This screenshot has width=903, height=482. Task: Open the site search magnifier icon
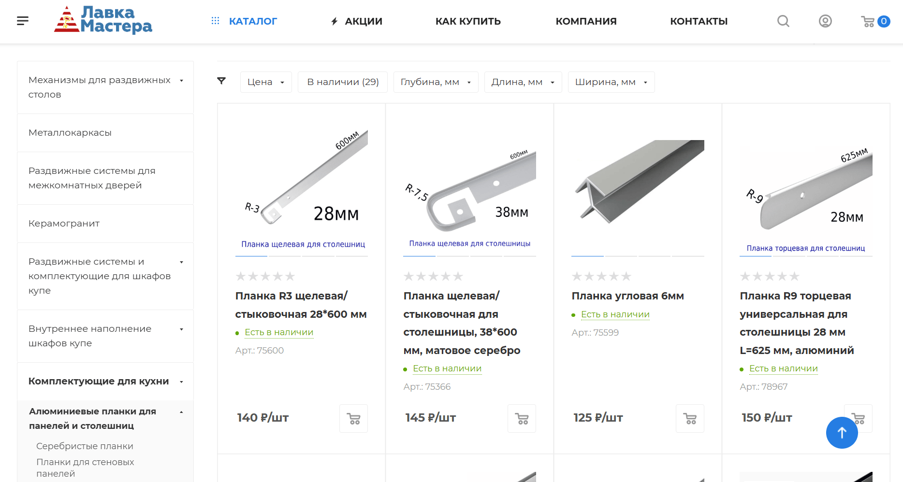tap(783, 21)
